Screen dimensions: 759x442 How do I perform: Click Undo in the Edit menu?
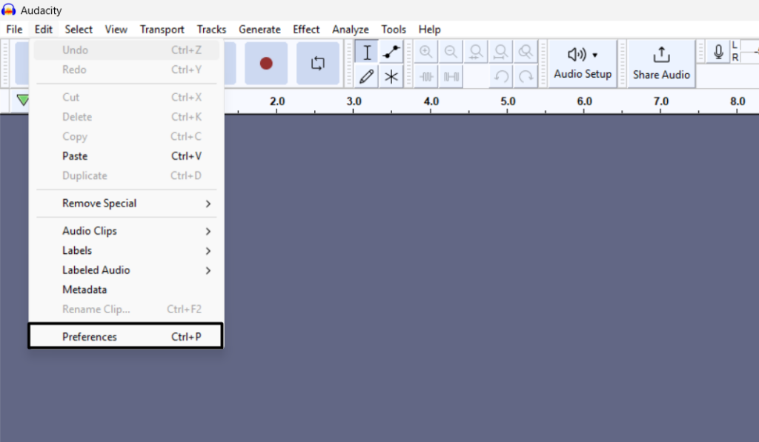tap(126, 50)
